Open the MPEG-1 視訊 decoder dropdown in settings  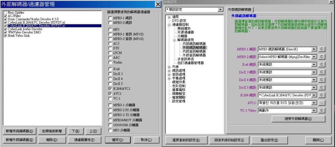(x=314, y=49)
